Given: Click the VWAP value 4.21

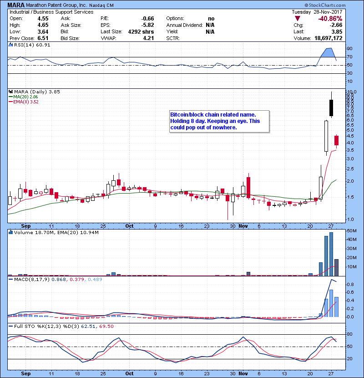Looking at the screenshot, I should (x=148, y=38).
